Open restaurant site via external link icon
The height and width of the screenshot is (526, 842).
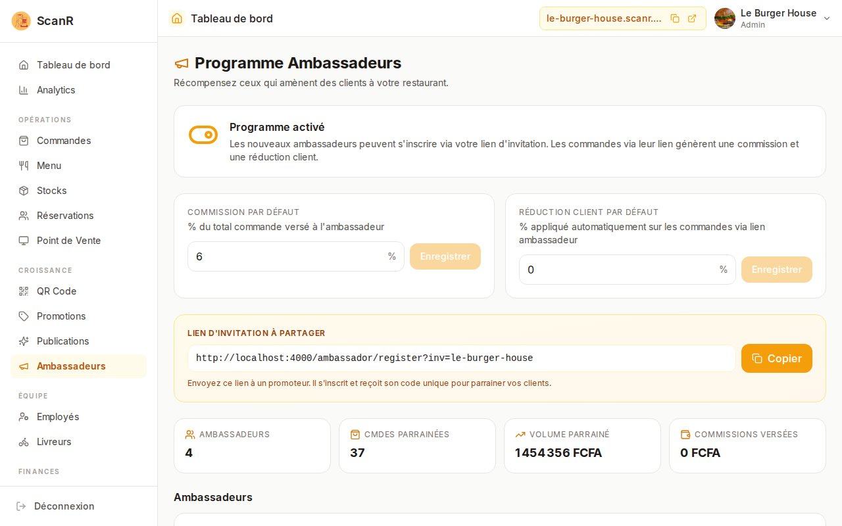pyautogui.click(x=692, y=18)
